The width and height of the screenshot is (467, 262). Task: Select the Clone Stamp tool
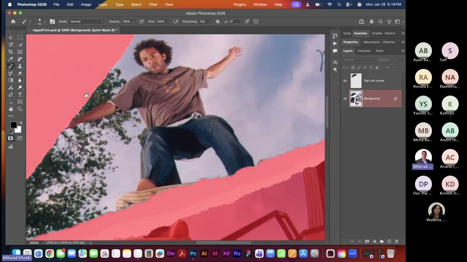[20, 66]
